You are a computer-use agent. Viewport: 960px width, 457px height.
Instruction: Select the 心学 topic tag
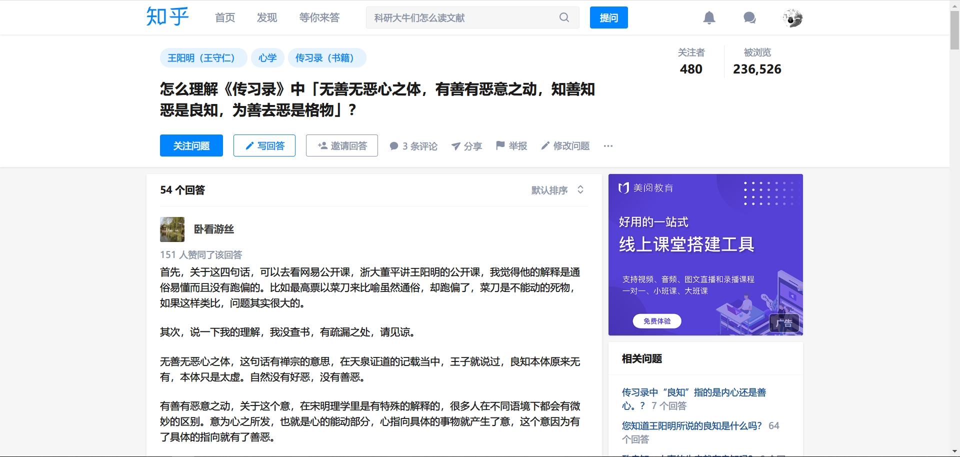point(267,58)
